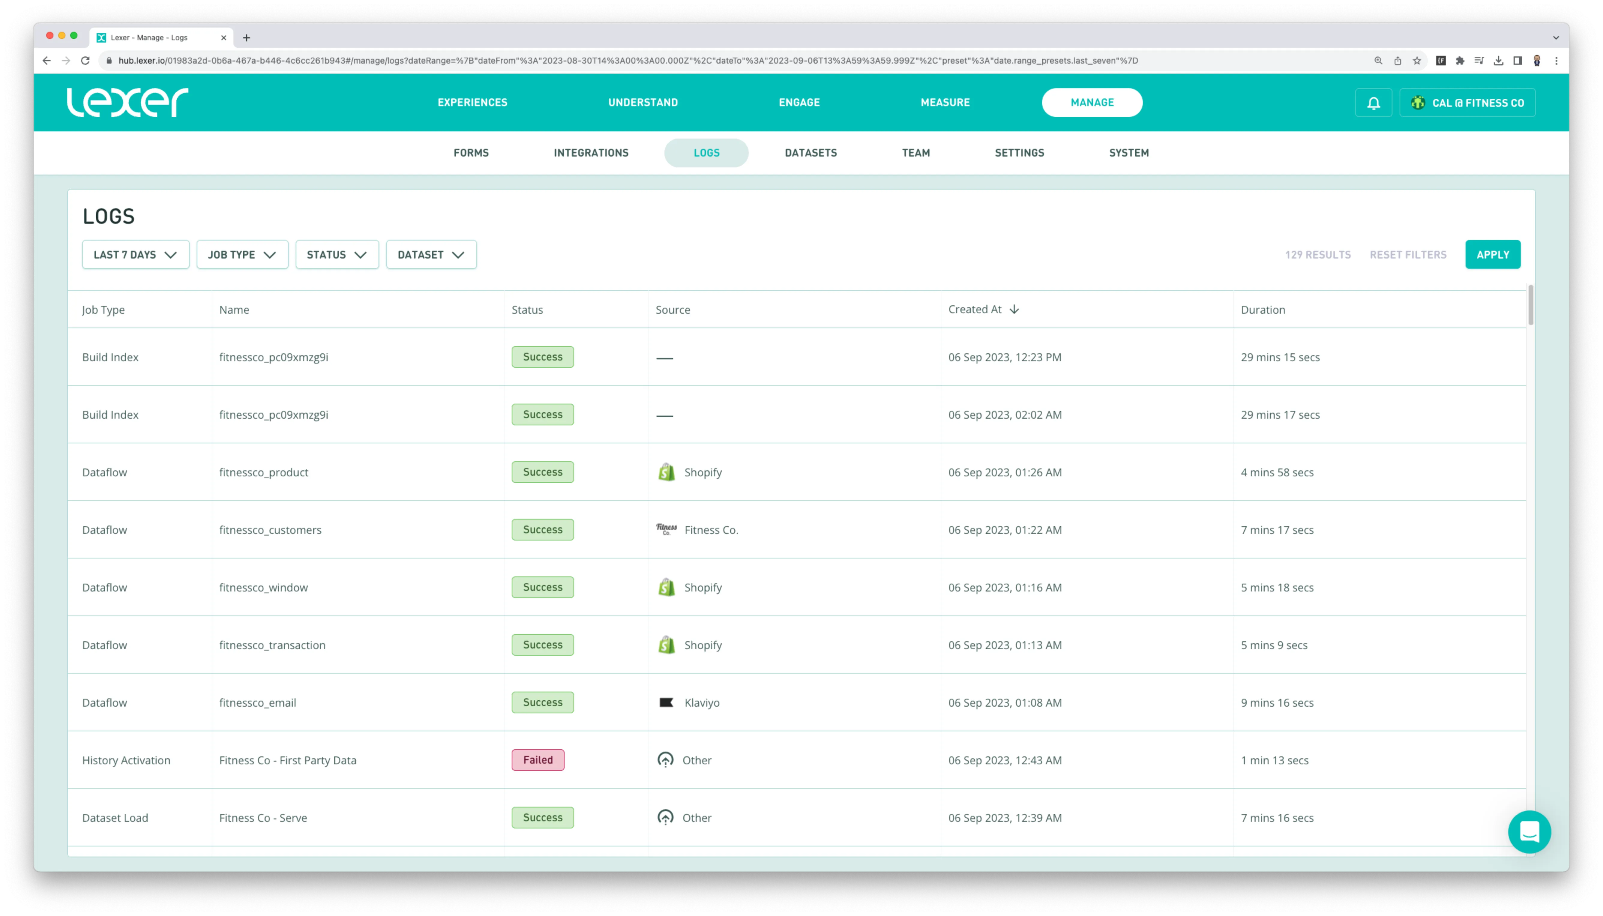Go to the Understand menu
This screenshot has width=1603, height=916.
[x=642, y=103]
